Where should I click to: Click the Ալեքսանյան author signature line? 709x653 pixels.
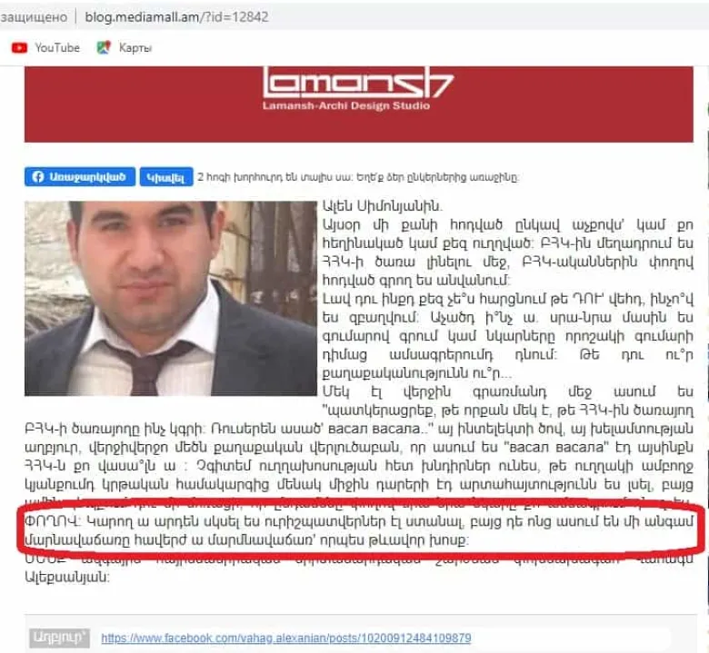click(66, 577)
